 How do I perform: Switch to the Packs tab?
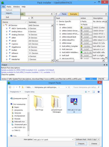(64, 14)
